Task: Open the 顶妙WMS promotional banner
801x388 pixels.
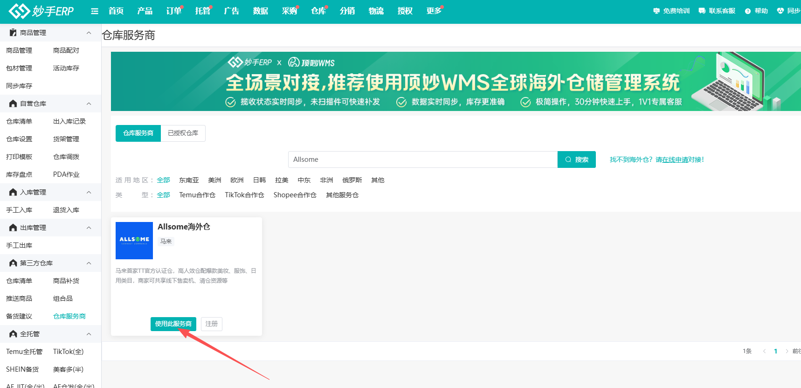Action: pyautogui.click(x=456, y=81)
